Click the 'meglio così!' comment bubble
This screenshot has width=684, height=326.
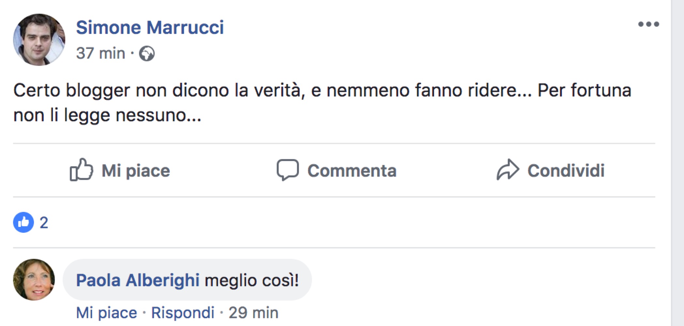pos(252,280)
